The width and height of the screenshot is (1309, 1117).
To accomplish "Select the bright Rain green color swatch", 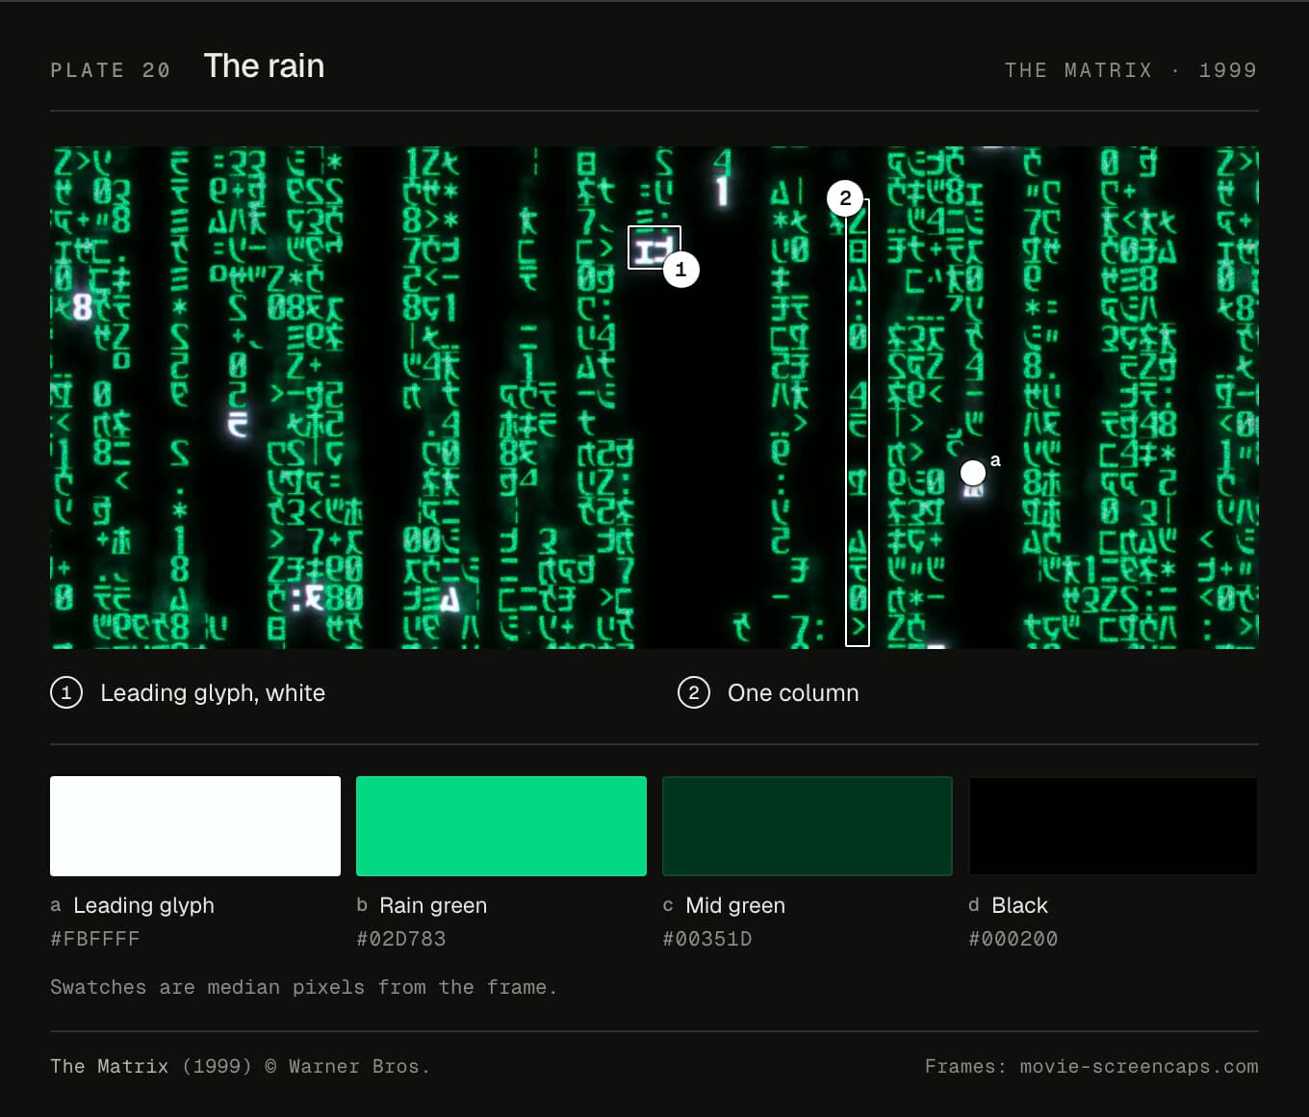I will click(x=501, y=826).
